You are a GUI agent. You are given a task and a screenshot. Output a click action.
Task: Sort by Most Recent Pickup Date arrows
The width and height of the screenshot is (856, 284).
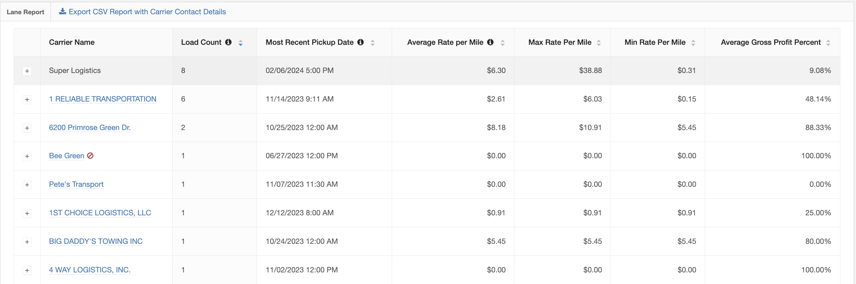372,43
